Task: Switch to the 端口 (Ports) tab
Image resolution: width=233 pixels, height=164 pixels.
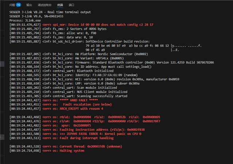Action: pyautogui.click(x=71, y=5)
